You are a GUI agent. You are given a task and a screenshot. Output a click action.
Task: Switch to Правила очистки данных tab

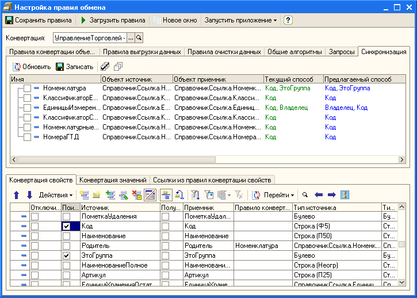(224, 52)
